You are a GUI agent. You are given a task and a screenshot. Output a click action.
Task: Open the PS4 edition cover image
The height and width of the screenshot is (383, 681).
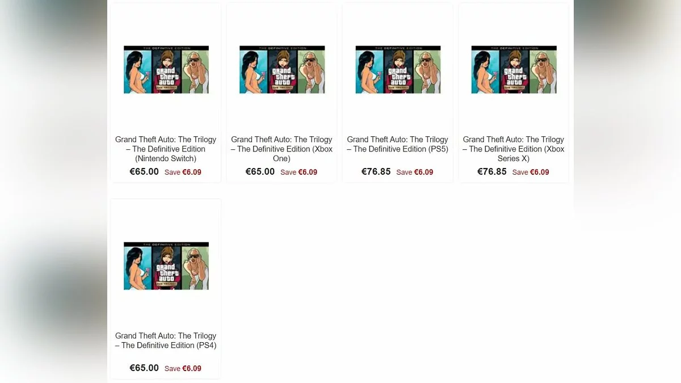click(166, 266)
